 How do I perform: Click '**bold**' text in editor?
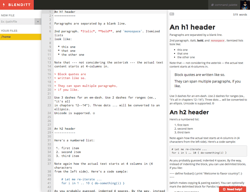[105, 31]
